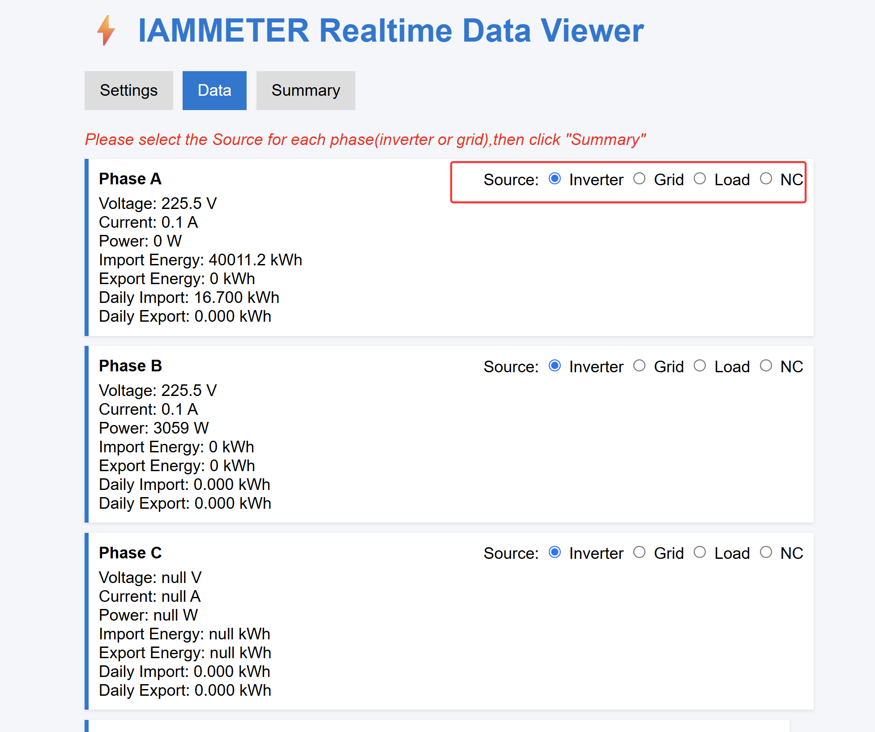The image size is (875, 732).
Task: Click the lightning bolt logo icon
Action: click(x=106, y=30)
